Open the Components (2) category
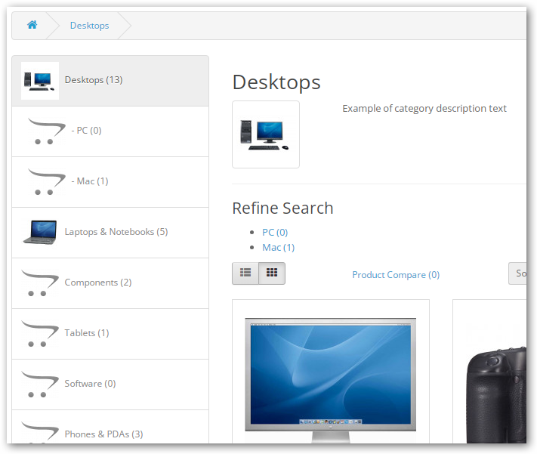 110,283
